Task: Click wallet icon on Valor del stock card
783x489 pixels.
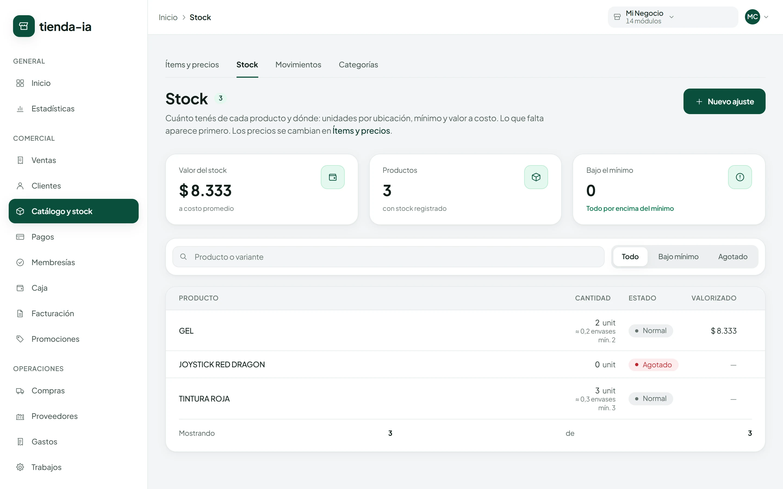Action: [333, 177]
